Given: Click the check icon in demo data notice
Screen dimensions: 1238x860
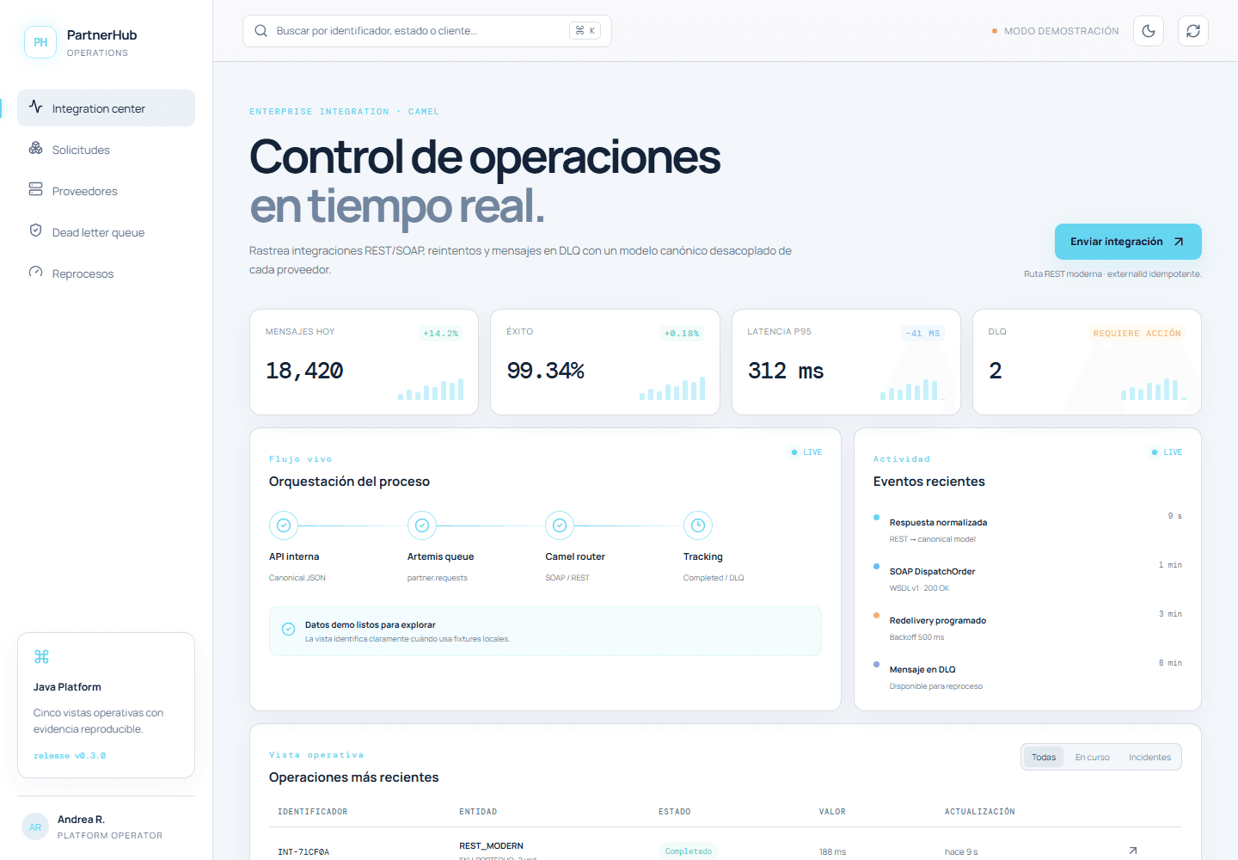Looking at the screenshot, I should click(x=289, y=630).
